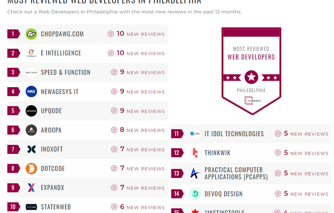
Task: Click Aroopa's 8 new reviews label
Action: click(x=138, y=130)
